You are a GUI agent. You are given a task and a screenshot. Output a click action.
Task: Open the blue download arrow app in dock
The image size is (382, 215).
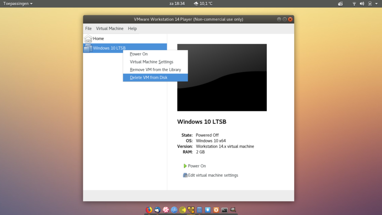pyautogui.click(x=208, y=210)
